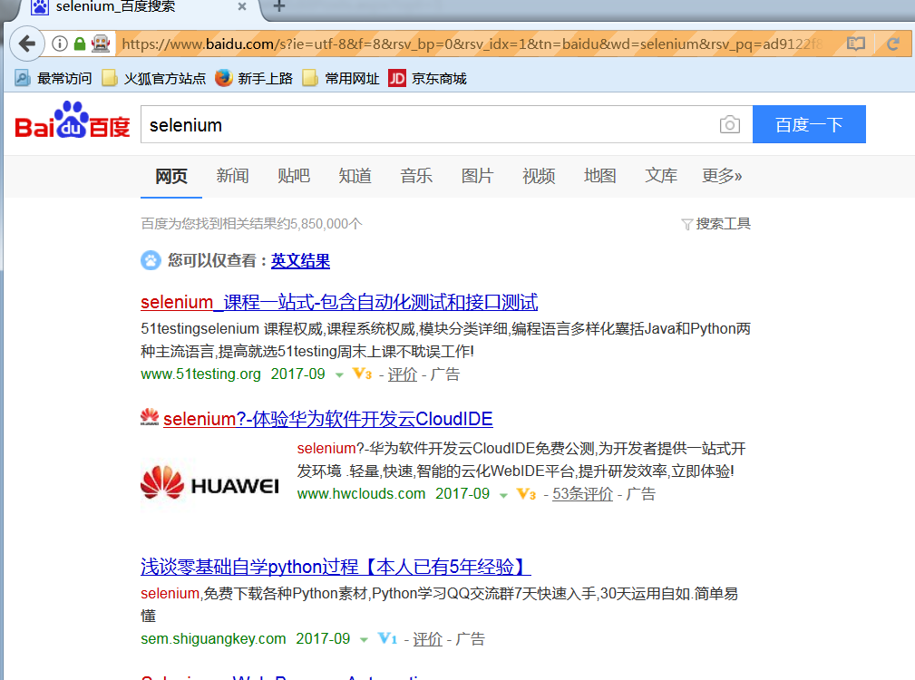
Task: Open the 火狐官方站点 bookmark folder
Action: [154, 78]
